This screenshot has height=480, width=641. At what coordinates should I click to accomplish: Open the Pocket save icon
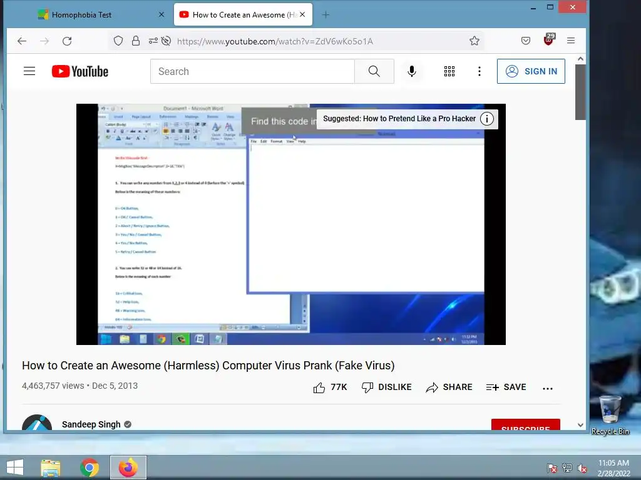pyautogui.click(x=526, y=41)
